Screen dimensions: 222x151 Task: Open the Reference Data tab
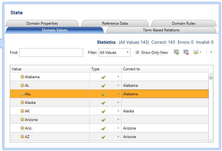coord(115,23)
